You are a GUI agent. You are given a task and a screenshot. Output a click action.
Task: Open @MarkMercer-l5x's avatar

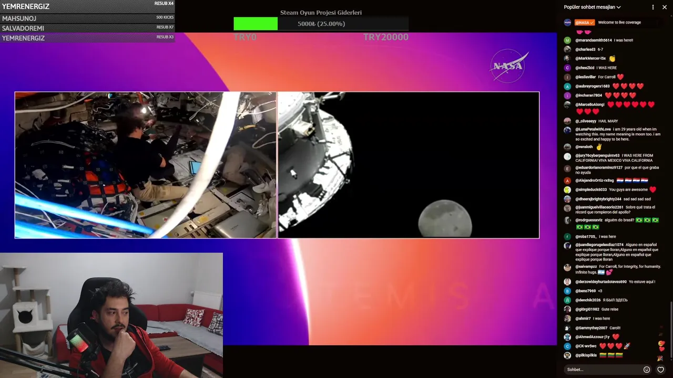click(x=567, y=59)
